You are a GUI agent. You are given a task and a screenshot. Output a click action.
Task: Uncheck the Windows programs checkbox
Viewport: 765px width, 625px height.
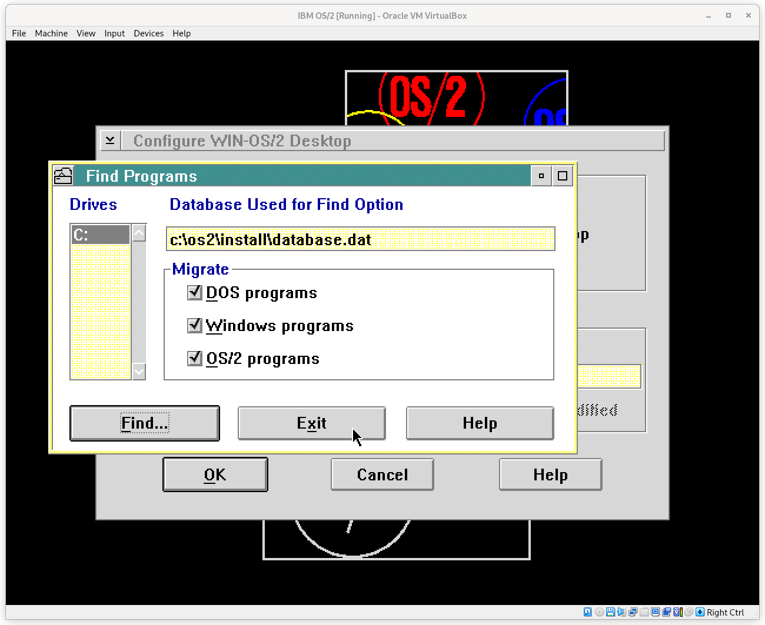(x=195, y=325)
